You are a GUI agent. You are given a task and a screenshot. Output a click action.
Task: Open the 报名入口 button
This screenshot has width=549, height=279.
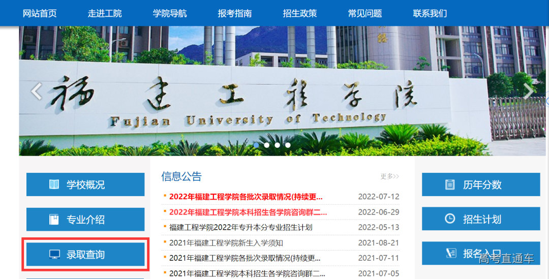click(x=481, y=253)
